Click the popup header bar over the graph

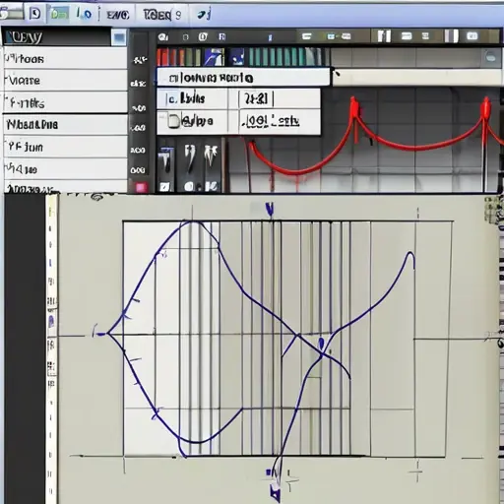[243, 78]
